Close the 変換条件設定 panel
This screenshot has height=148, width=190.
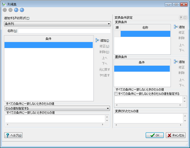click(185, 18)
